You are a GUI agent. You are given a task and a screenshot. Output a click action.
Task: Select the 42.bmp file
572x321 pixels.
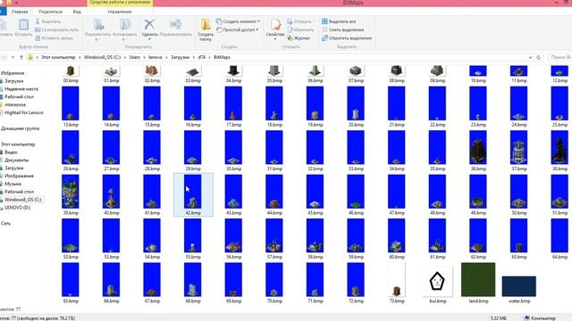[193, 194]
